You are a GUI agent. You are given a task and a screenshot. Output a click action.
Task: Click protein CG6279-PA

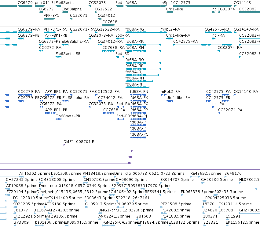[29, 92]
